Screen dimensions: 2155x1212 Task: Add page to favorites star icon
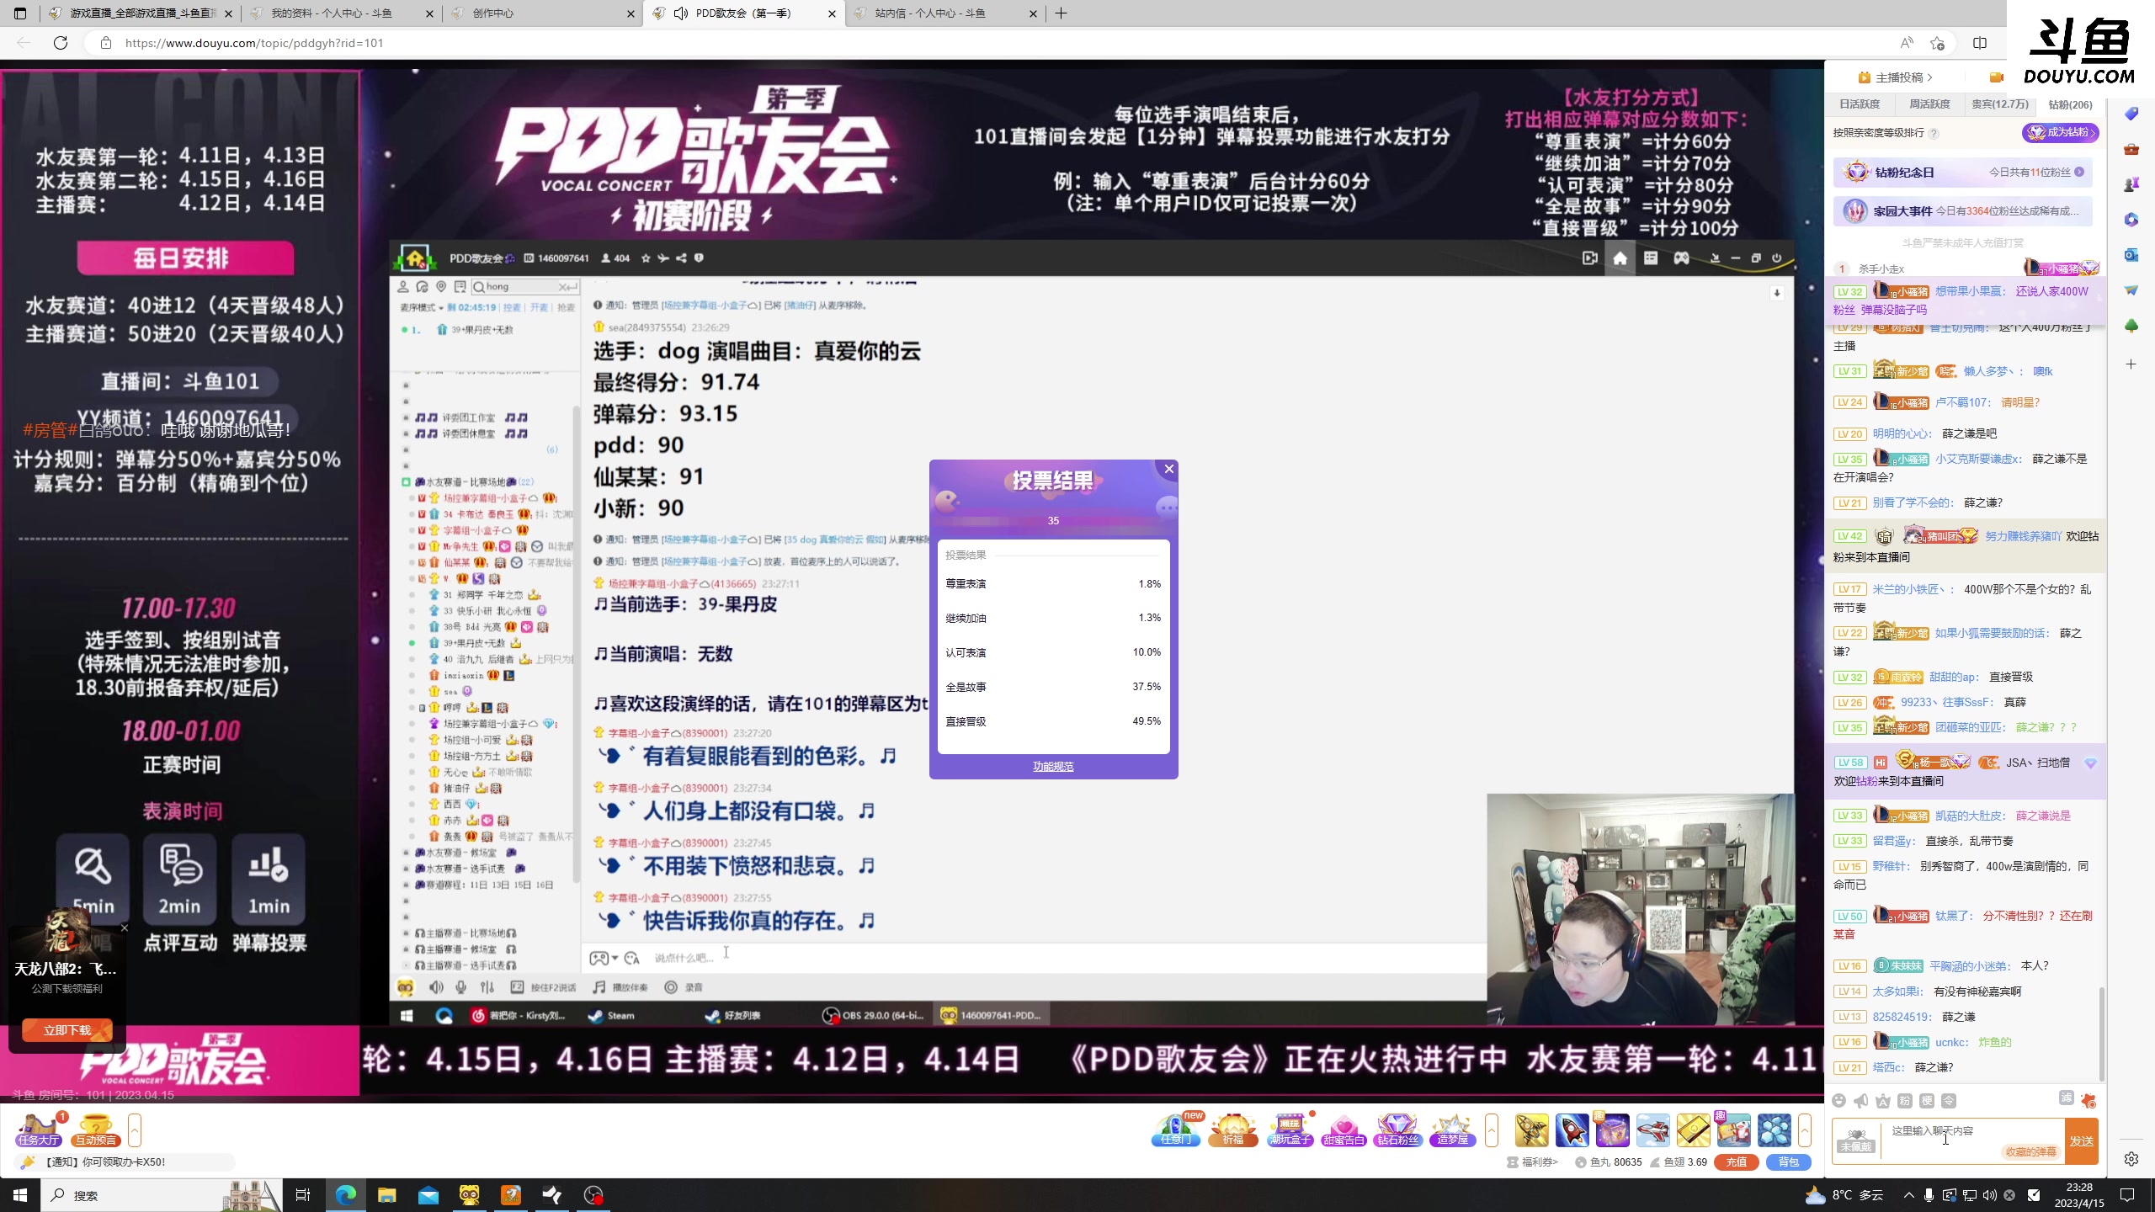pos(1938,43)
